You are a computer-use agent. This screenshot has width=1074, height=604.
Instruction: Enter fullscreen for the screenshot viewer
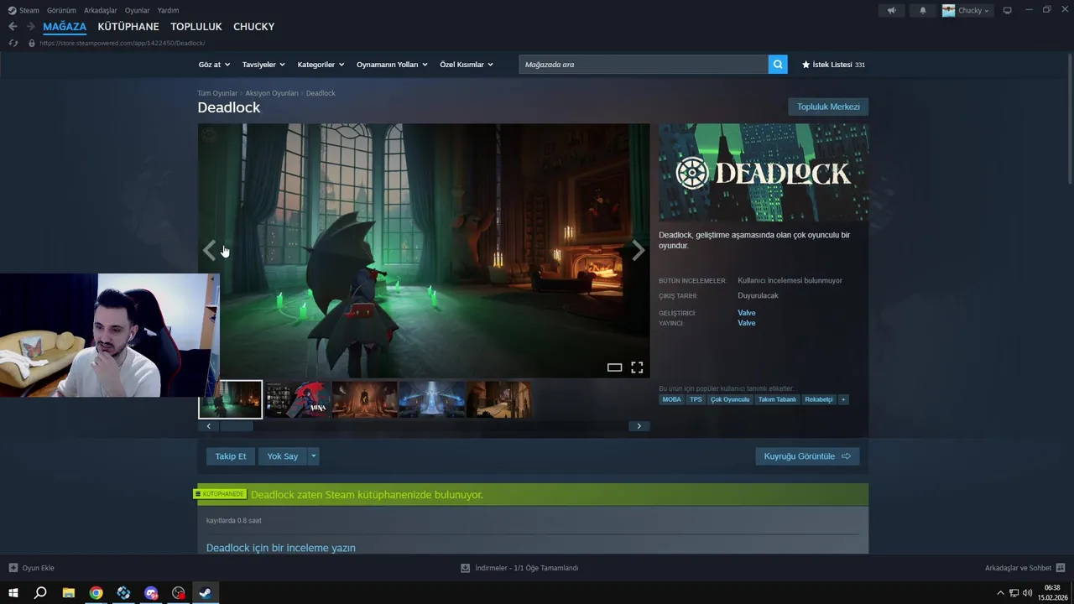[637, 367]
